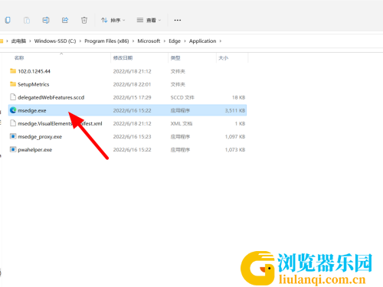This screenshot has height=287, width=383.
Task: Click the type SCCD 文件
Action: click(182, 97)
